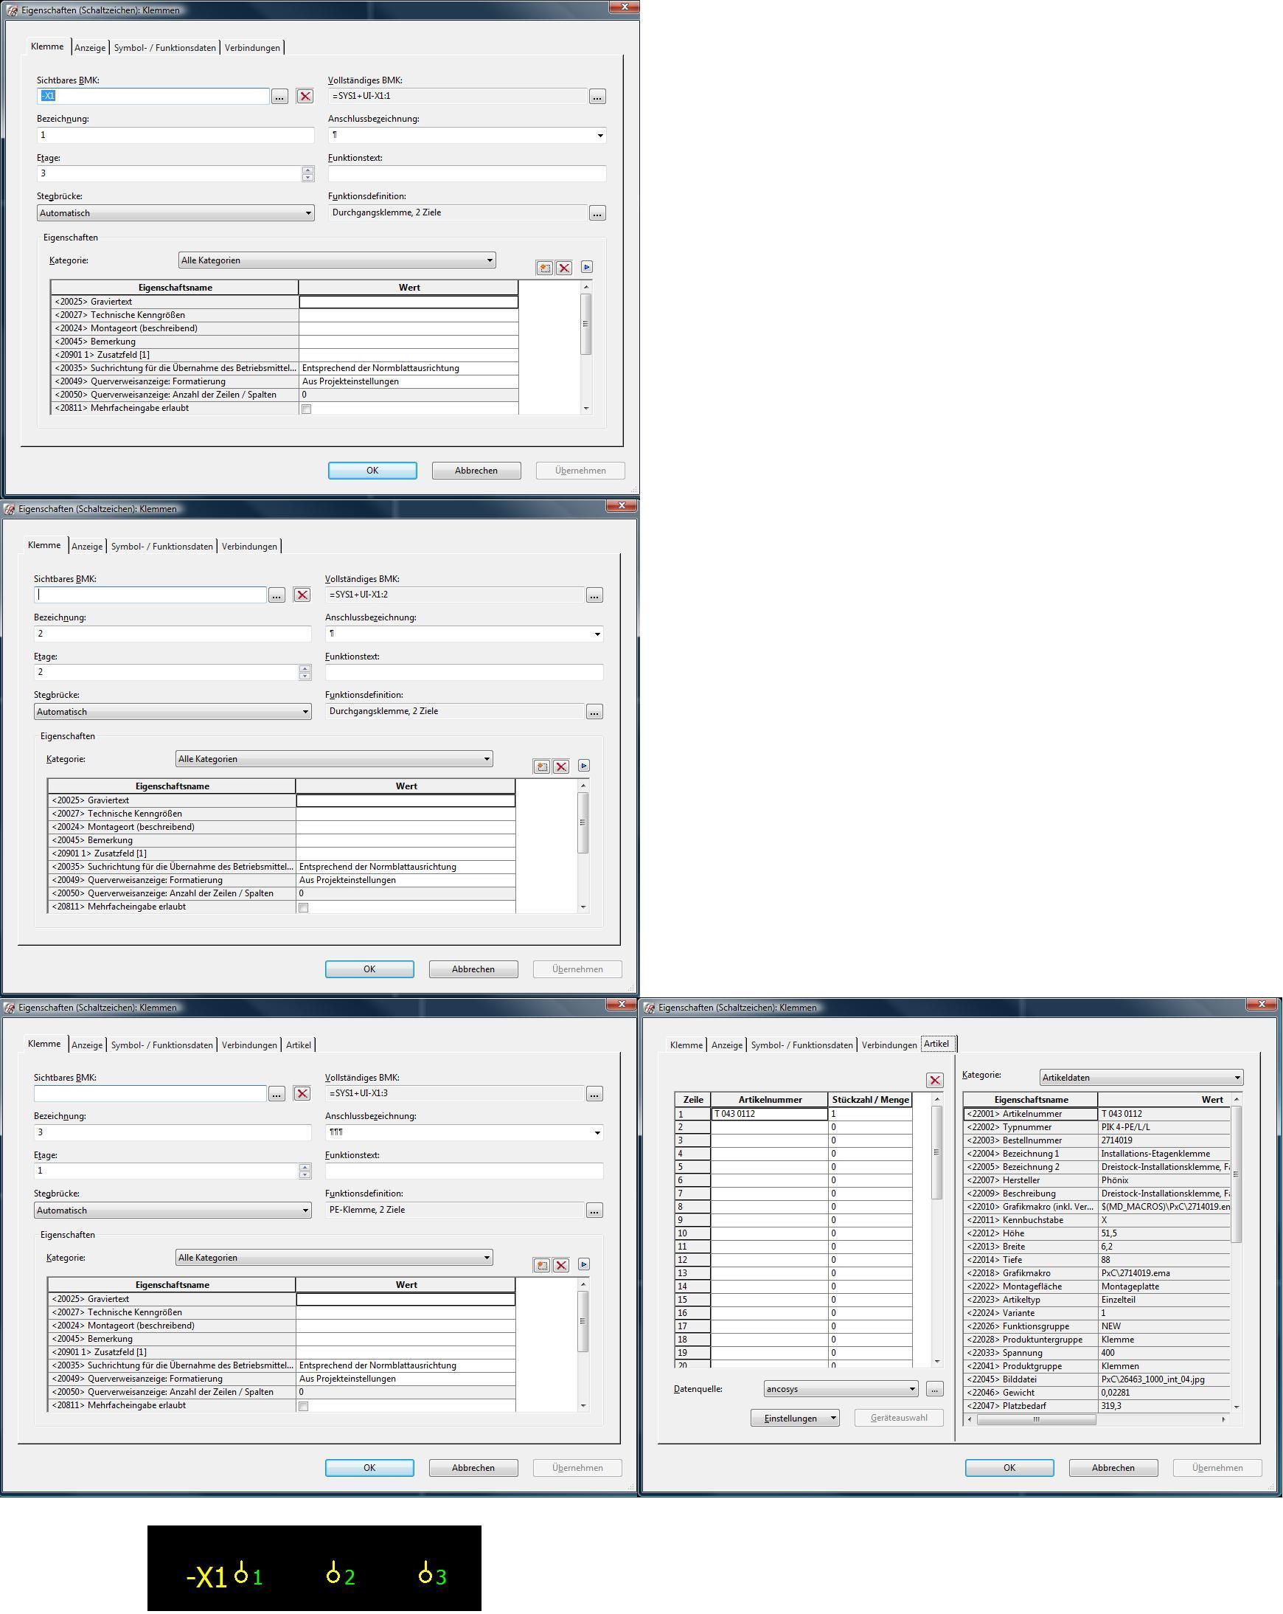Image resolution: width=1283 pixels, height=1614 pixels.
Task: Enable Mehrfacheingabe erlaubt checkbox in X1:3 dialog
Action: [303, 1406]
